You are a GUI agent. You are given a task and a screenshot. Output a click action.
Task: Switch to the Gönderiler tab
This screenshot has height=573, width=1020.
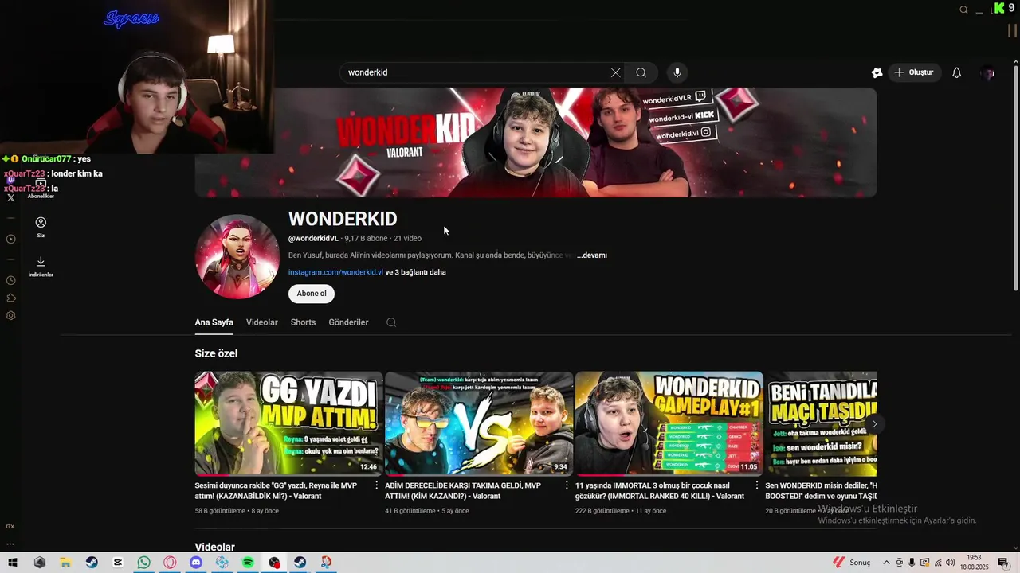(x=348, y=322)
